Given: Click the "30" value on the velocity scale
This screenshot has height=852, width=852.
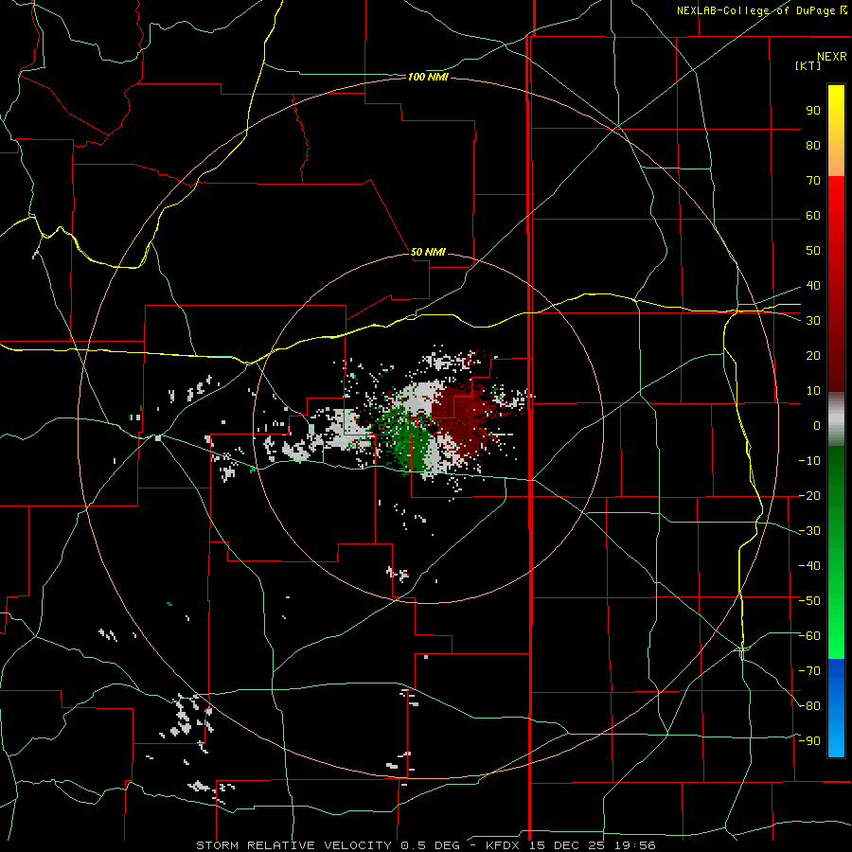Looking at the screenshot, I should click(813, 321).
